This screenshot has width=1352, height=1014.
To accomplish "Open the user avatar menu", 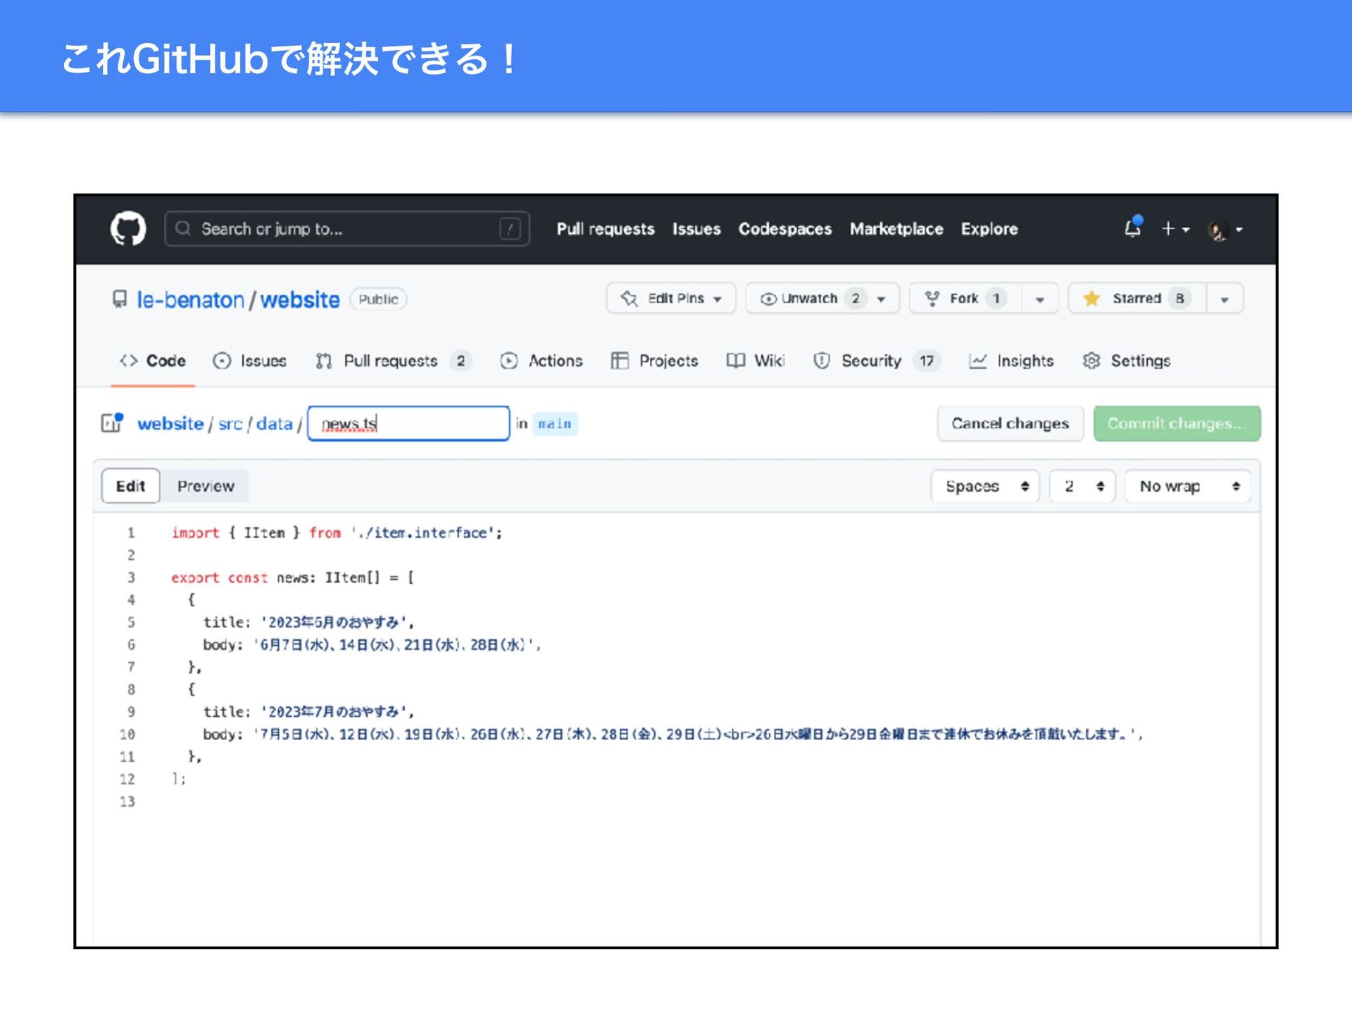I will coord(1225,230).
